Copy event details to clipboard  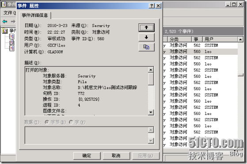point(146,47)
